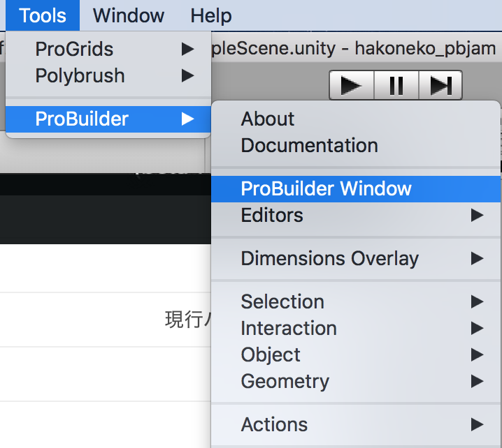Screen dimensions: 502x448
Task: Click the Unity Step frame button
Action: pyautogui.click(x=440, y=85)
